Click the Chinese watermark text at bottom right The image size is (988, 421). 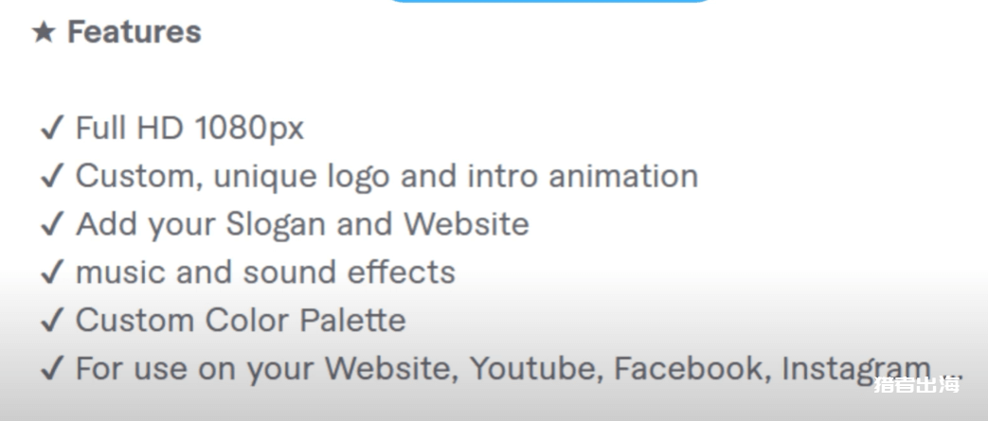917,384
